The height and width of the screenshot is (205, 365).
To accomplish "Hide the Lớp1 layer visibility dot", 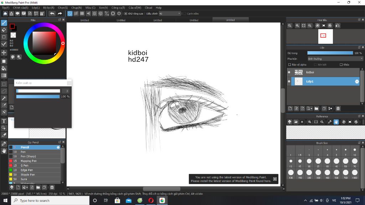I will (289, 82).
